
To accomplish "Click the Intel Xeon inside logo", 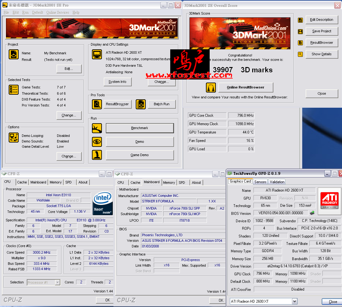I will click(103, 203).
